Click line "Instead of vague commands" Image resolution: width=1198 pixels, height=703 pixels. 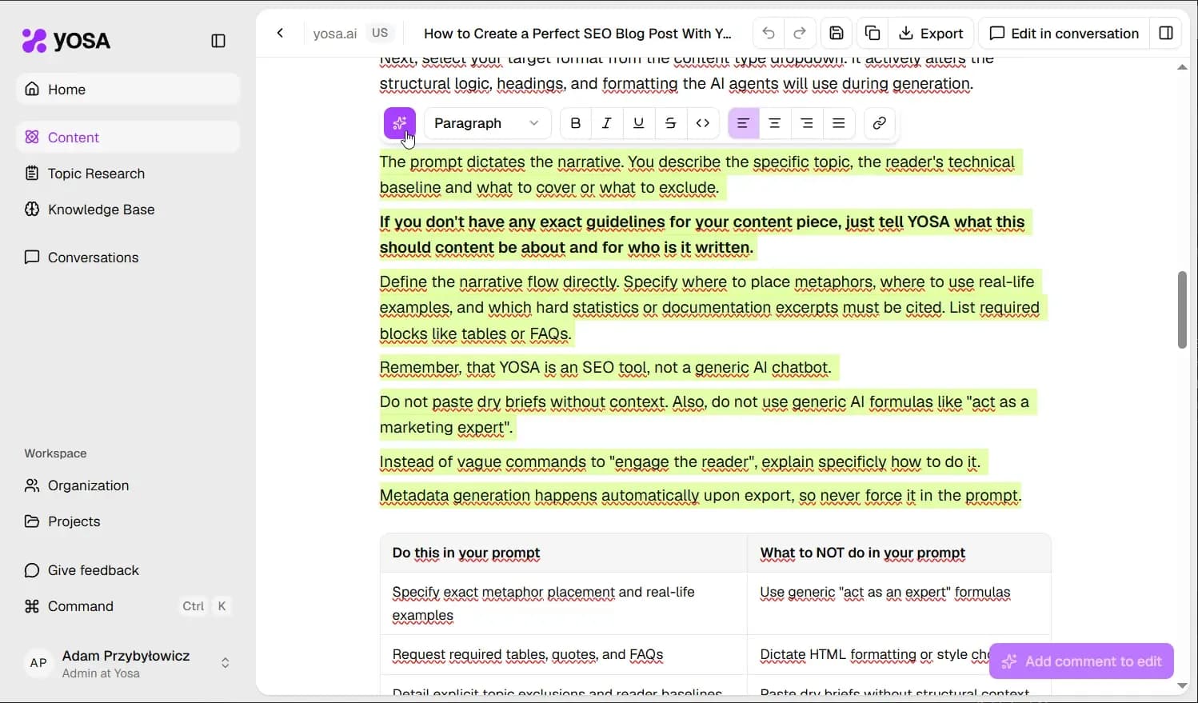[x=683, y=461]
